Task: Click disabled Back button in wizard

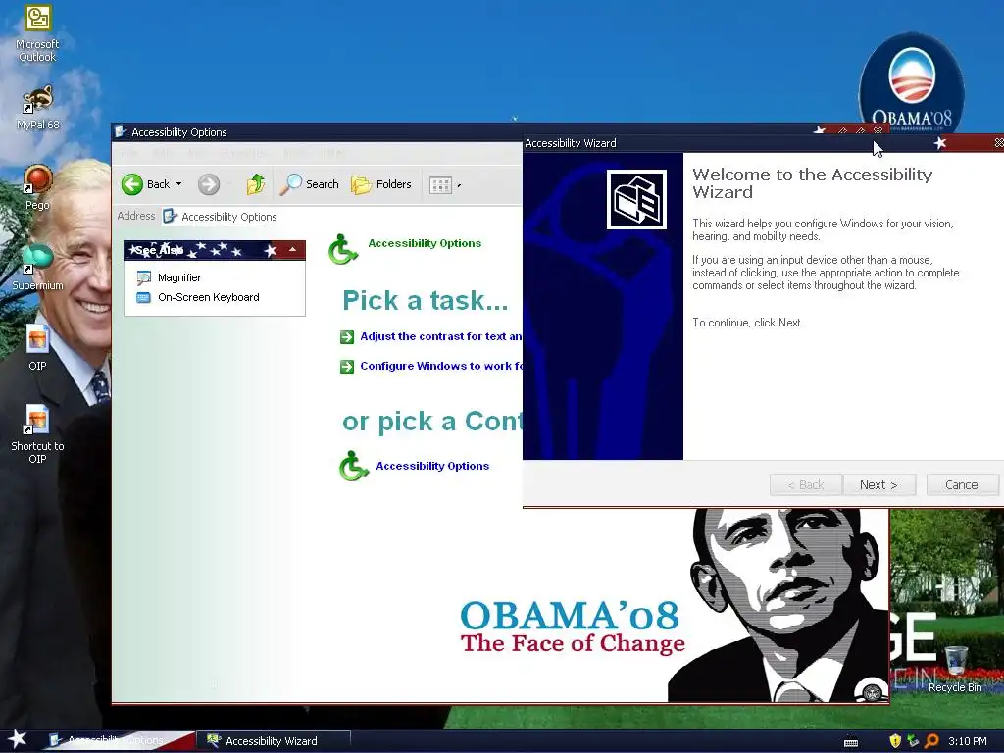Action: point(806,484)
